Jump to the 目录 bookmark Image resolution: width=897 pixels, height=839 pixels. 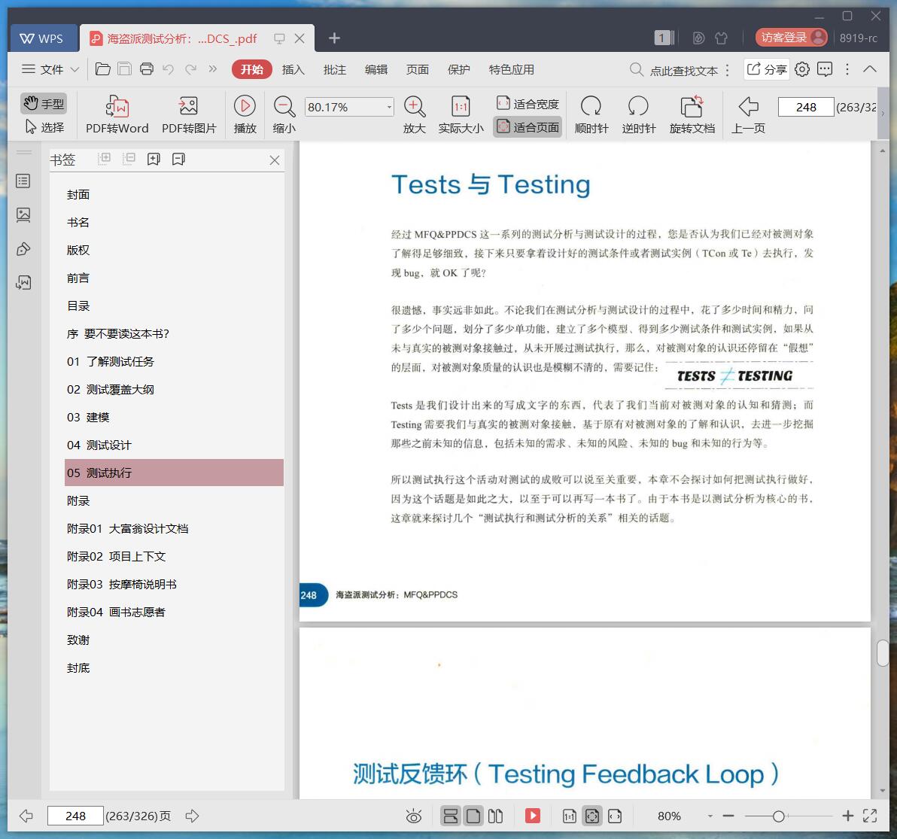click(x=78, y=306)
